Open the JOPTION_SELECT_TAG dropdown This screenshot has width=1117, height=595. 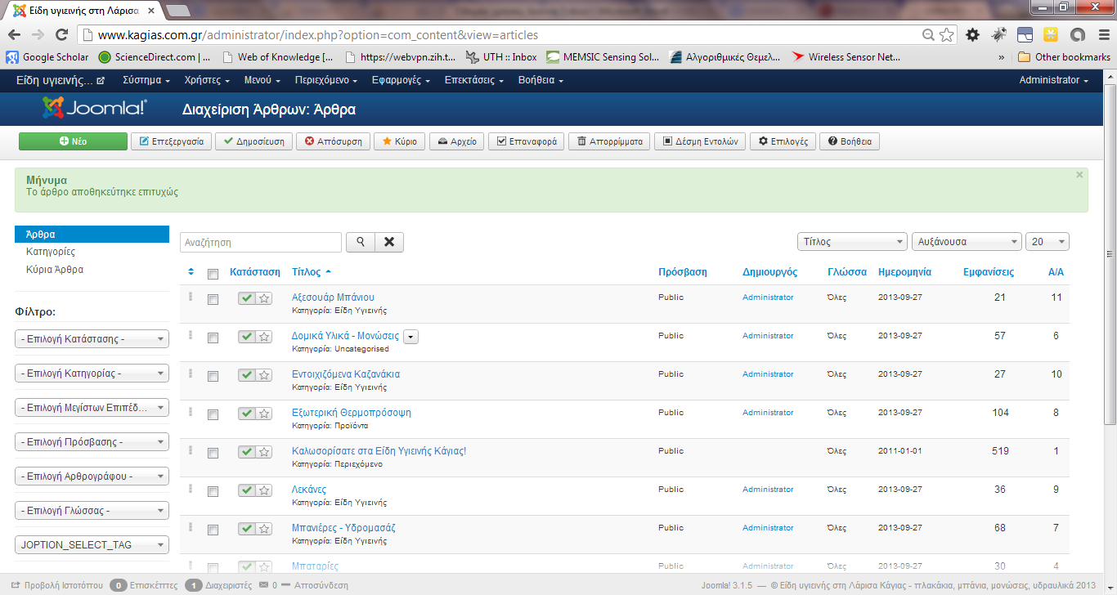tap(92, 545)
